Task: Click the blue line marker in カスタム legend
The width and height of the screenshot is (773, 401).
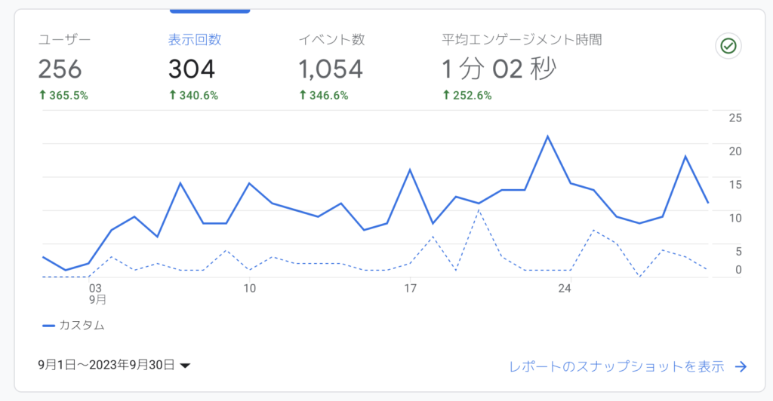Action: point(48,326)
